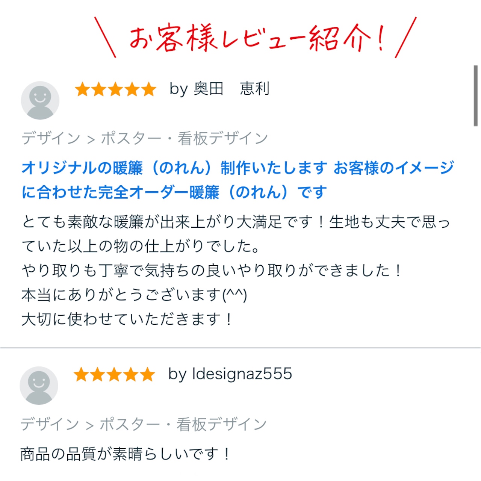Select デザイン breadcrumb in first review
This screenshot has height=481, width=481.
pyautogui.click(x=51, y=138)
